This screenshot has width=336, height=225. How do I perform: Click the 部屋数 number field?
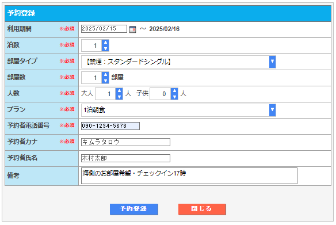(91, 78)
